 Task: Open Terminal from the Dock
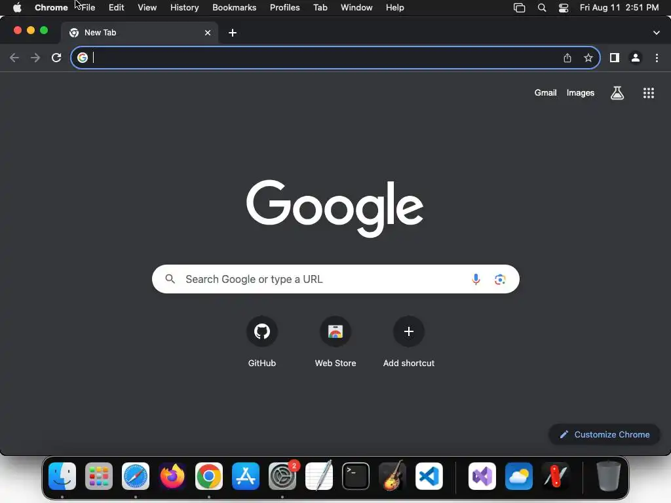(x=356, y=476)
